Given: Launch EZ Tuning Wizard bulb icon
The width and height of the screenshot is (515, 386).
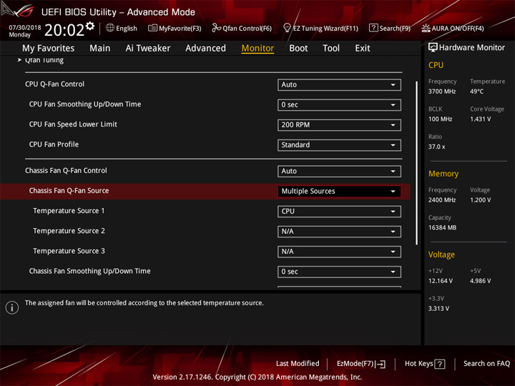Looking at the screenshot, I should coord(287,28).
